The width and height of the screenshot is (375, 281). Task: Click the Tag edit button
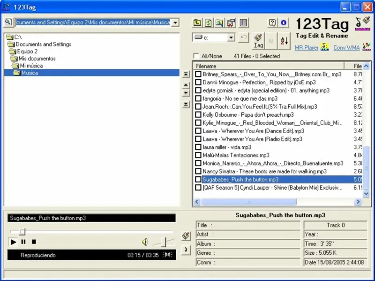point(258,41)
